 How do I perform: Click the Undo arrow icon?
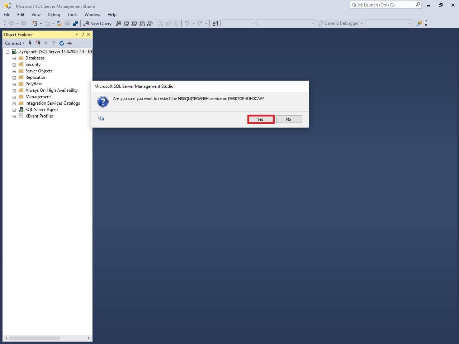click(187, 23)
